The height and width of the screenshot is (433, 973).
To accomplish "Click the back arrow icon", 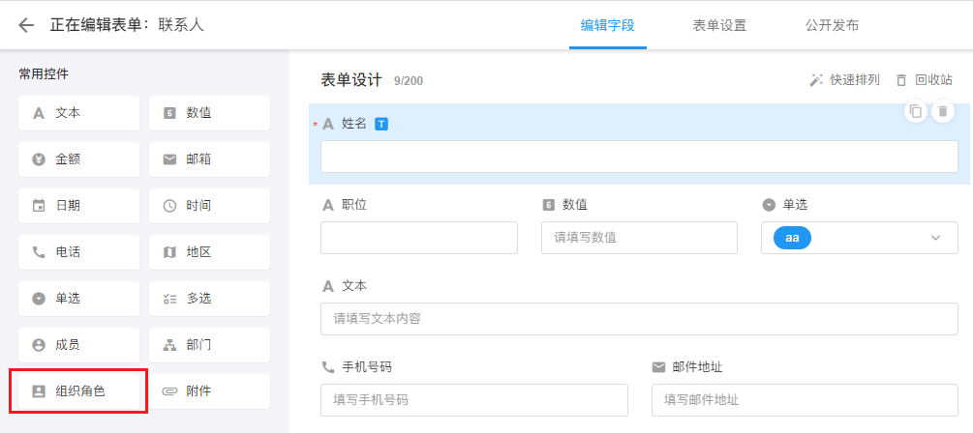I will coord(26,25).
